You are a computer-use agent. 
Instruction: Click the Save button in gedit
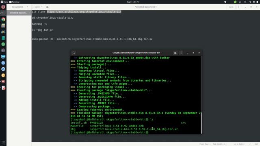pos(231,7)
